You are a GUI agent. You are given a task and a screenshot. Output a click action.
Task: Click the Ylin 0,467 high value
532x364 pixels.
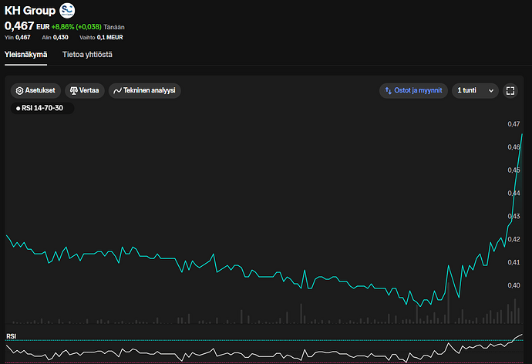click(x=17, y=37)
